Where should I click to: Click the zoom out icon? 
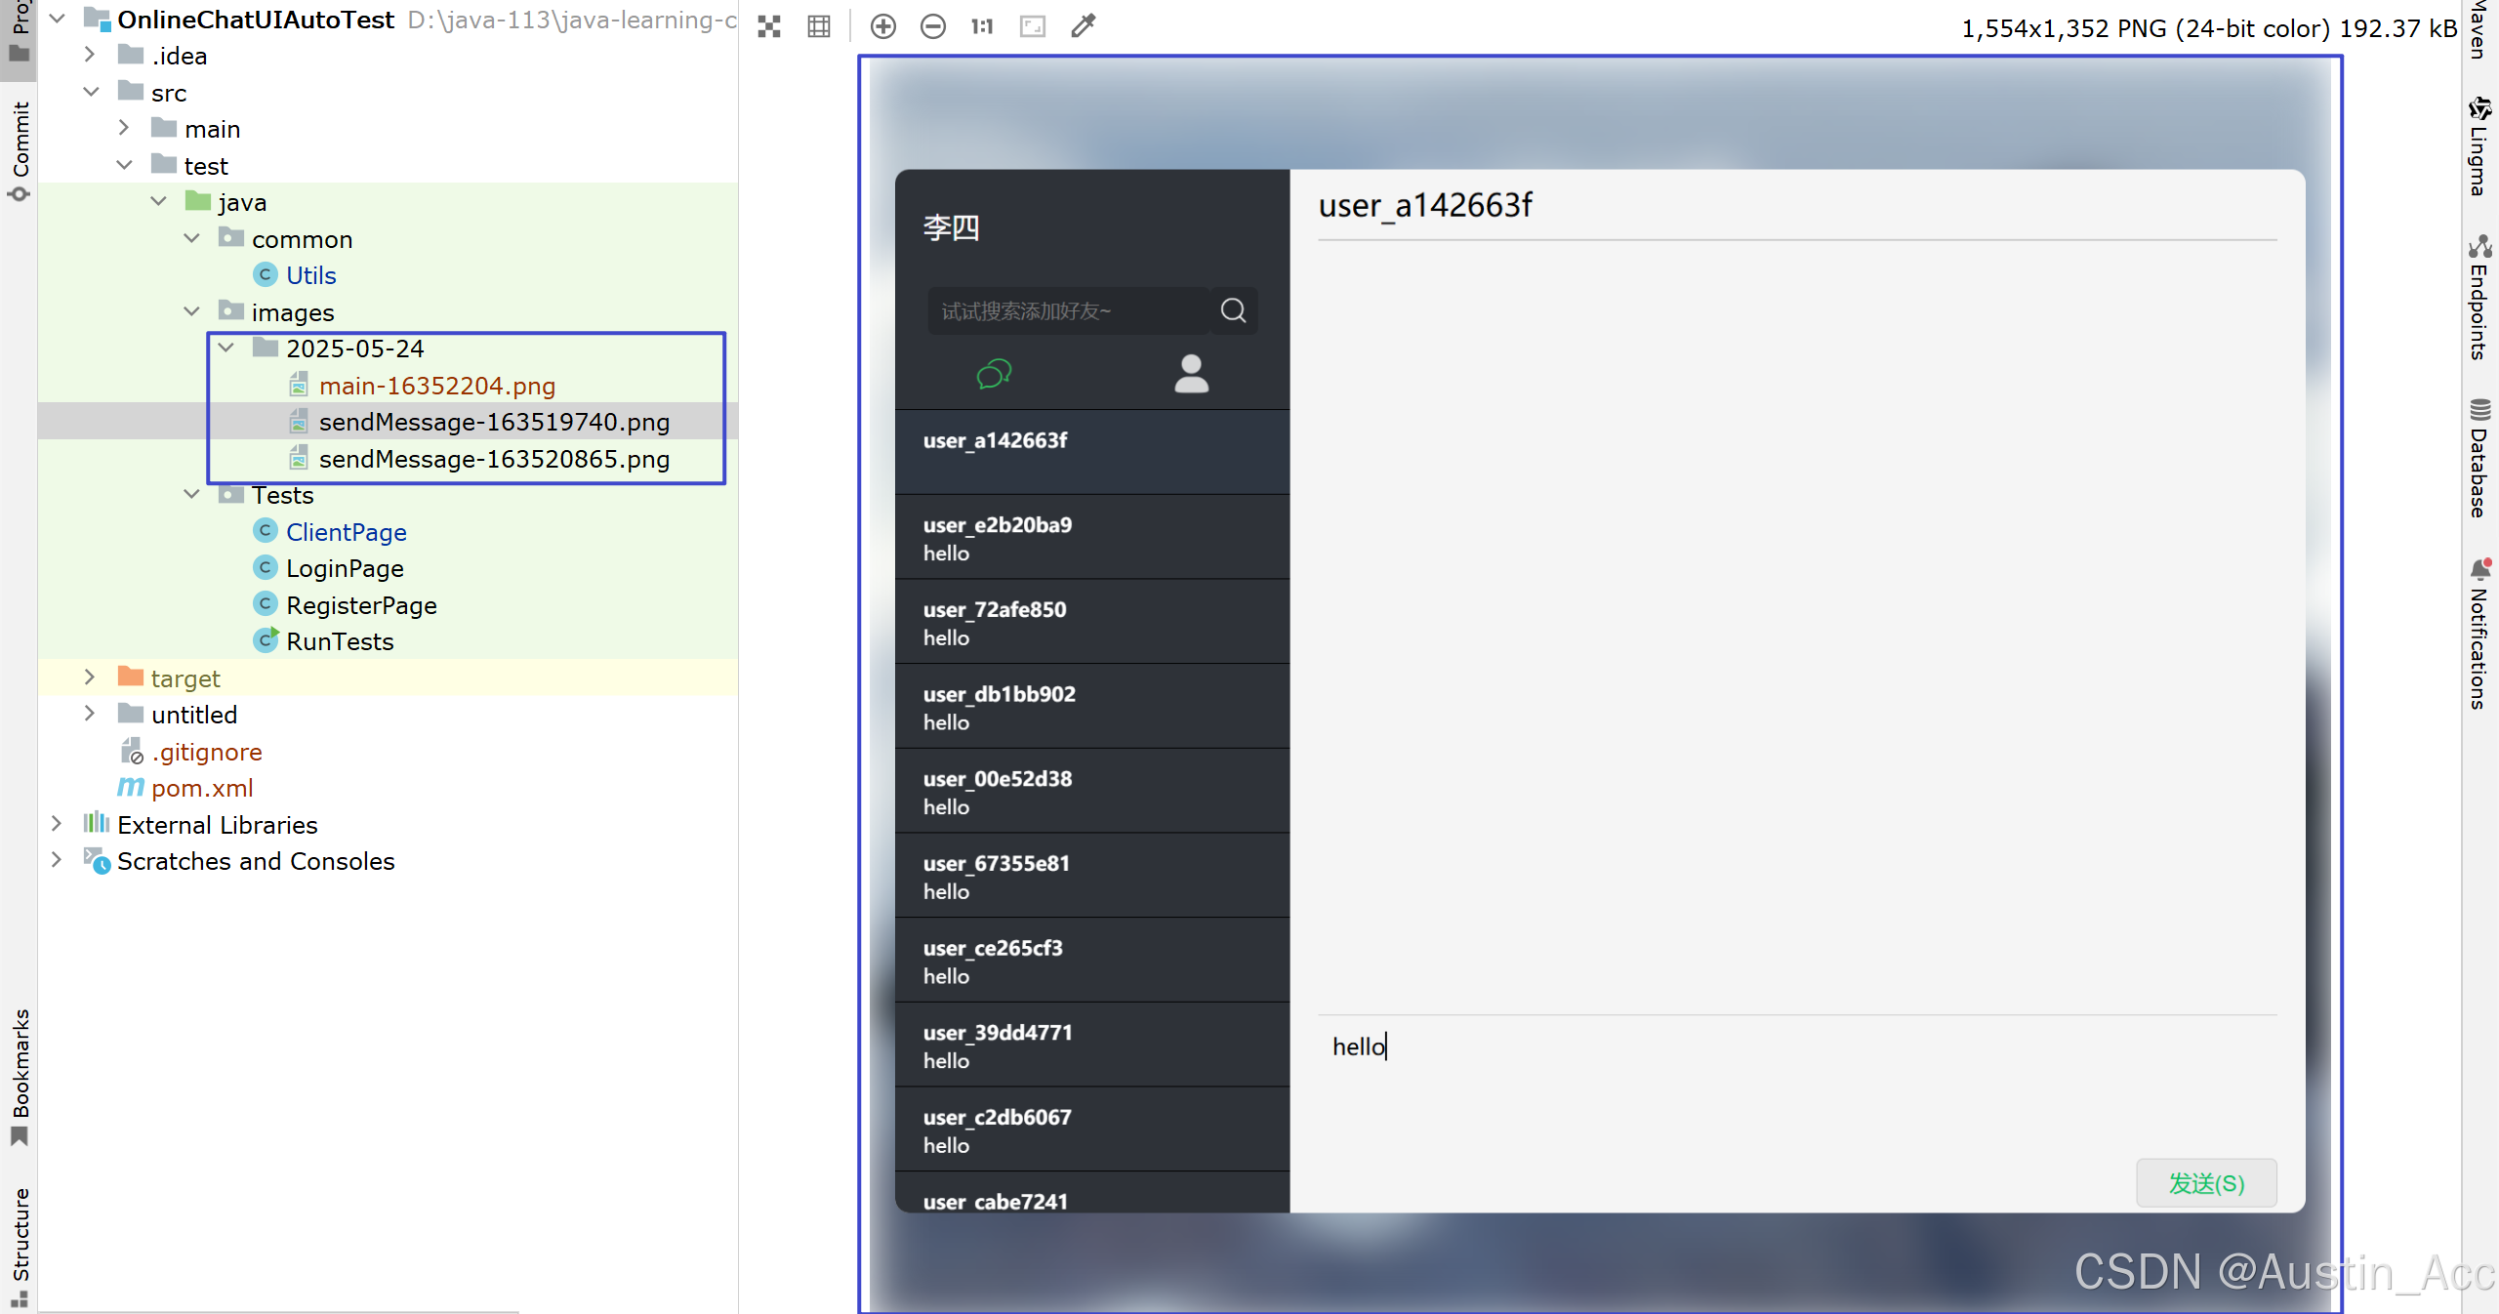pyautogui.click(x=933, y=26)
